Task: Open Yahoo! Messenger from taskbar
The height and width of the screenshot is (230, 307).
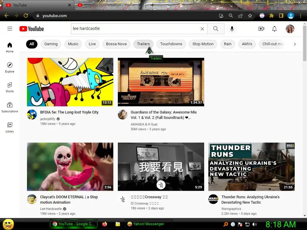Action: tap(148, 224)
